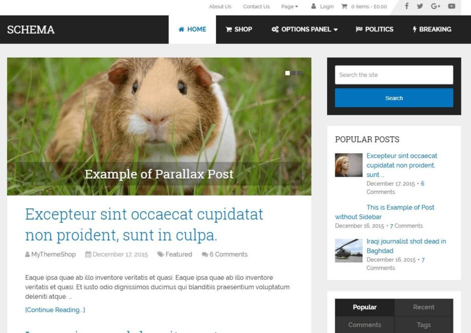
Task: Select the second slider indicator dot
Action: pyautogui.click(x=294, y=73)
